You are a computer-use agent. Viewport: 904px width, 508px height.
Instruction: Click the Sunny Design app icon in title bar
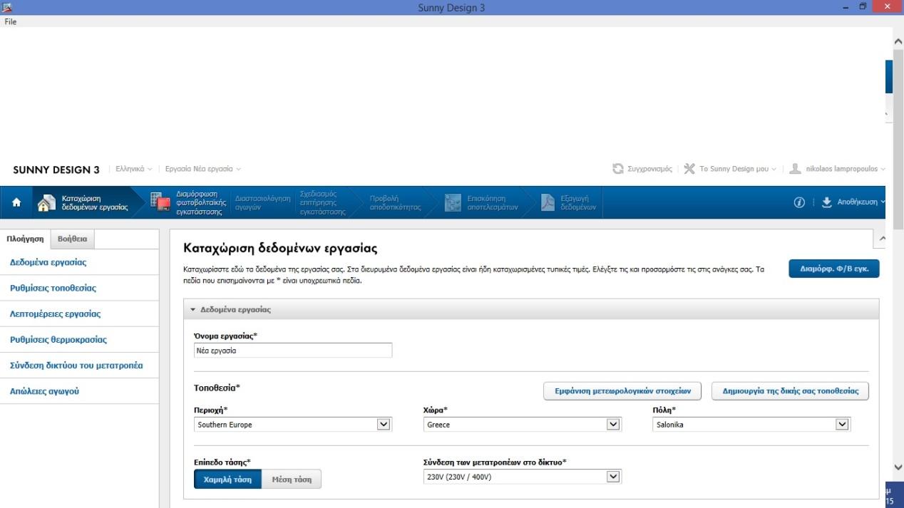coord(7,7)
